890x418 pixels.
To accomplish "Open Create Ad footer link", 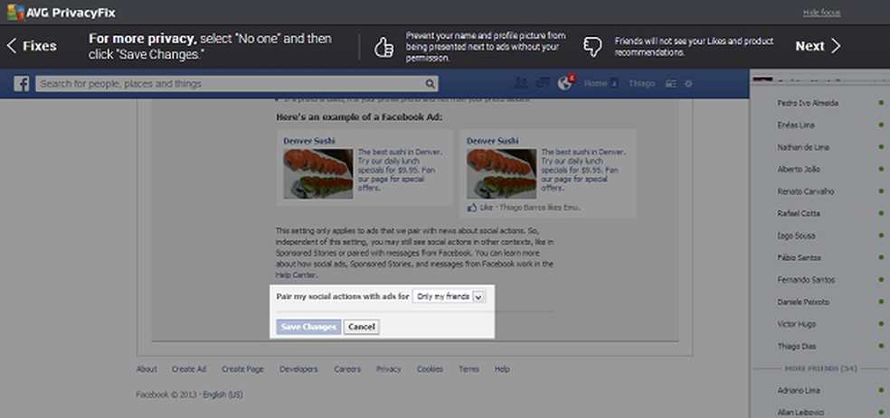I will [x=189, y=368].
